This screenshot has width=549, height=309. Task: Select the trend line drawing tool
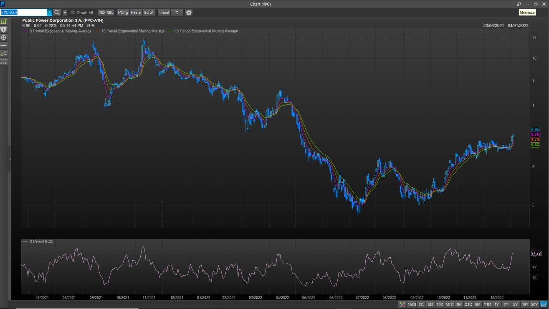coord(4,53)
